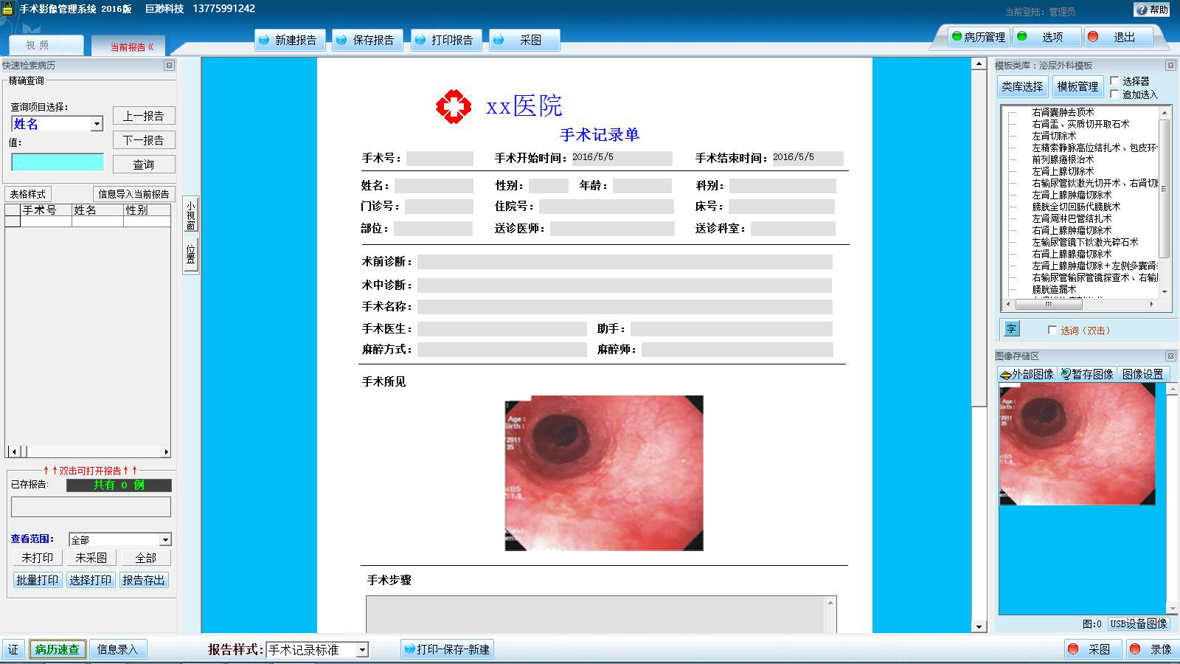Click the 模板管理 button
This screenshot has width=1180, height=664.
(1077, 86)
